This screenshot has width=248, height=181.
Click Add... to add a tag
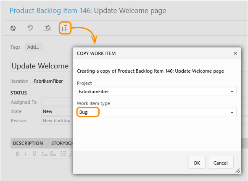[34, 47]
